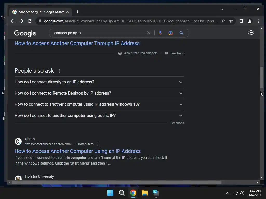The image size is (266, 199).
Task: Expand 'connect using public IP' question
Action: pos(99,116)
